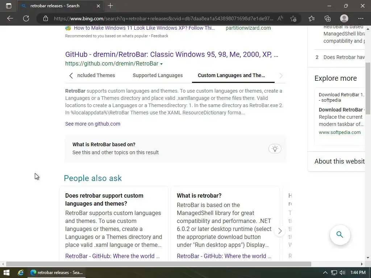Switch to the Included Themes tab
The width and height of the screenshot is (371, 278).
[x=96, y=75]
